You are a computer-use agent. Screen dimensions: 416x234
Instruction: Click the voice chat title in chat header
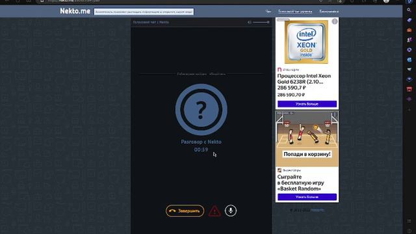pos(151,22)
